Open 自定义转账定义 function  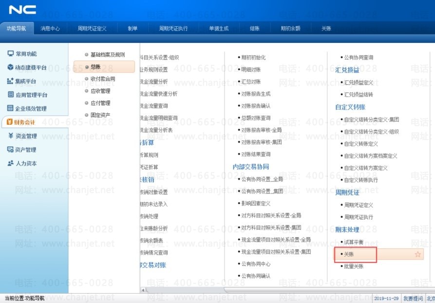361,144
